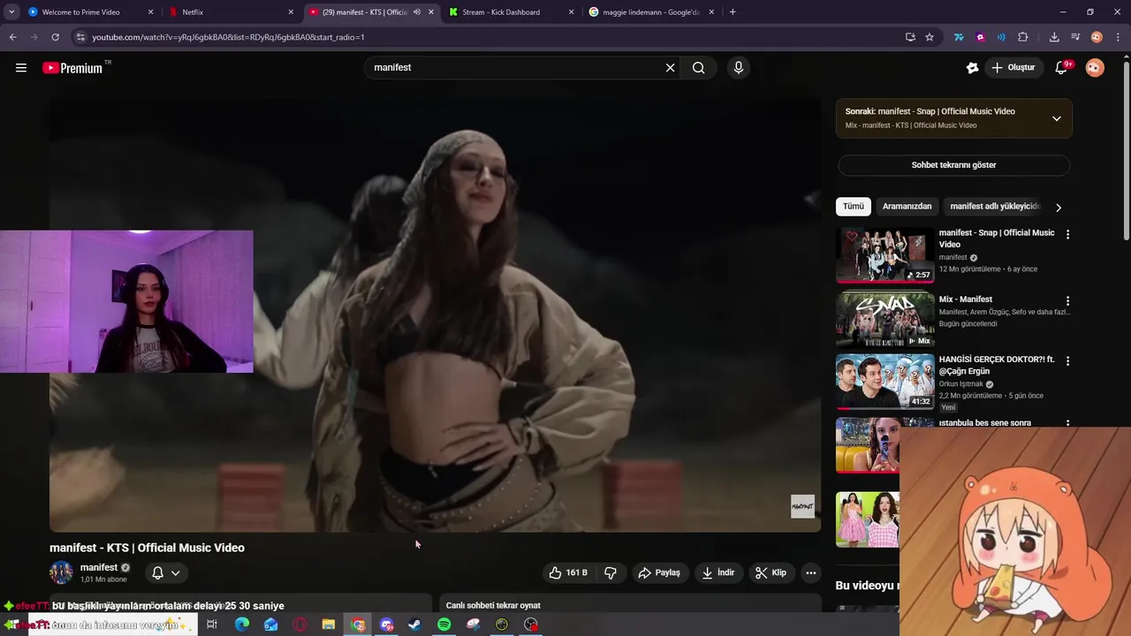Mute the YouTube tab audio icon

click(x=417, y=12)
